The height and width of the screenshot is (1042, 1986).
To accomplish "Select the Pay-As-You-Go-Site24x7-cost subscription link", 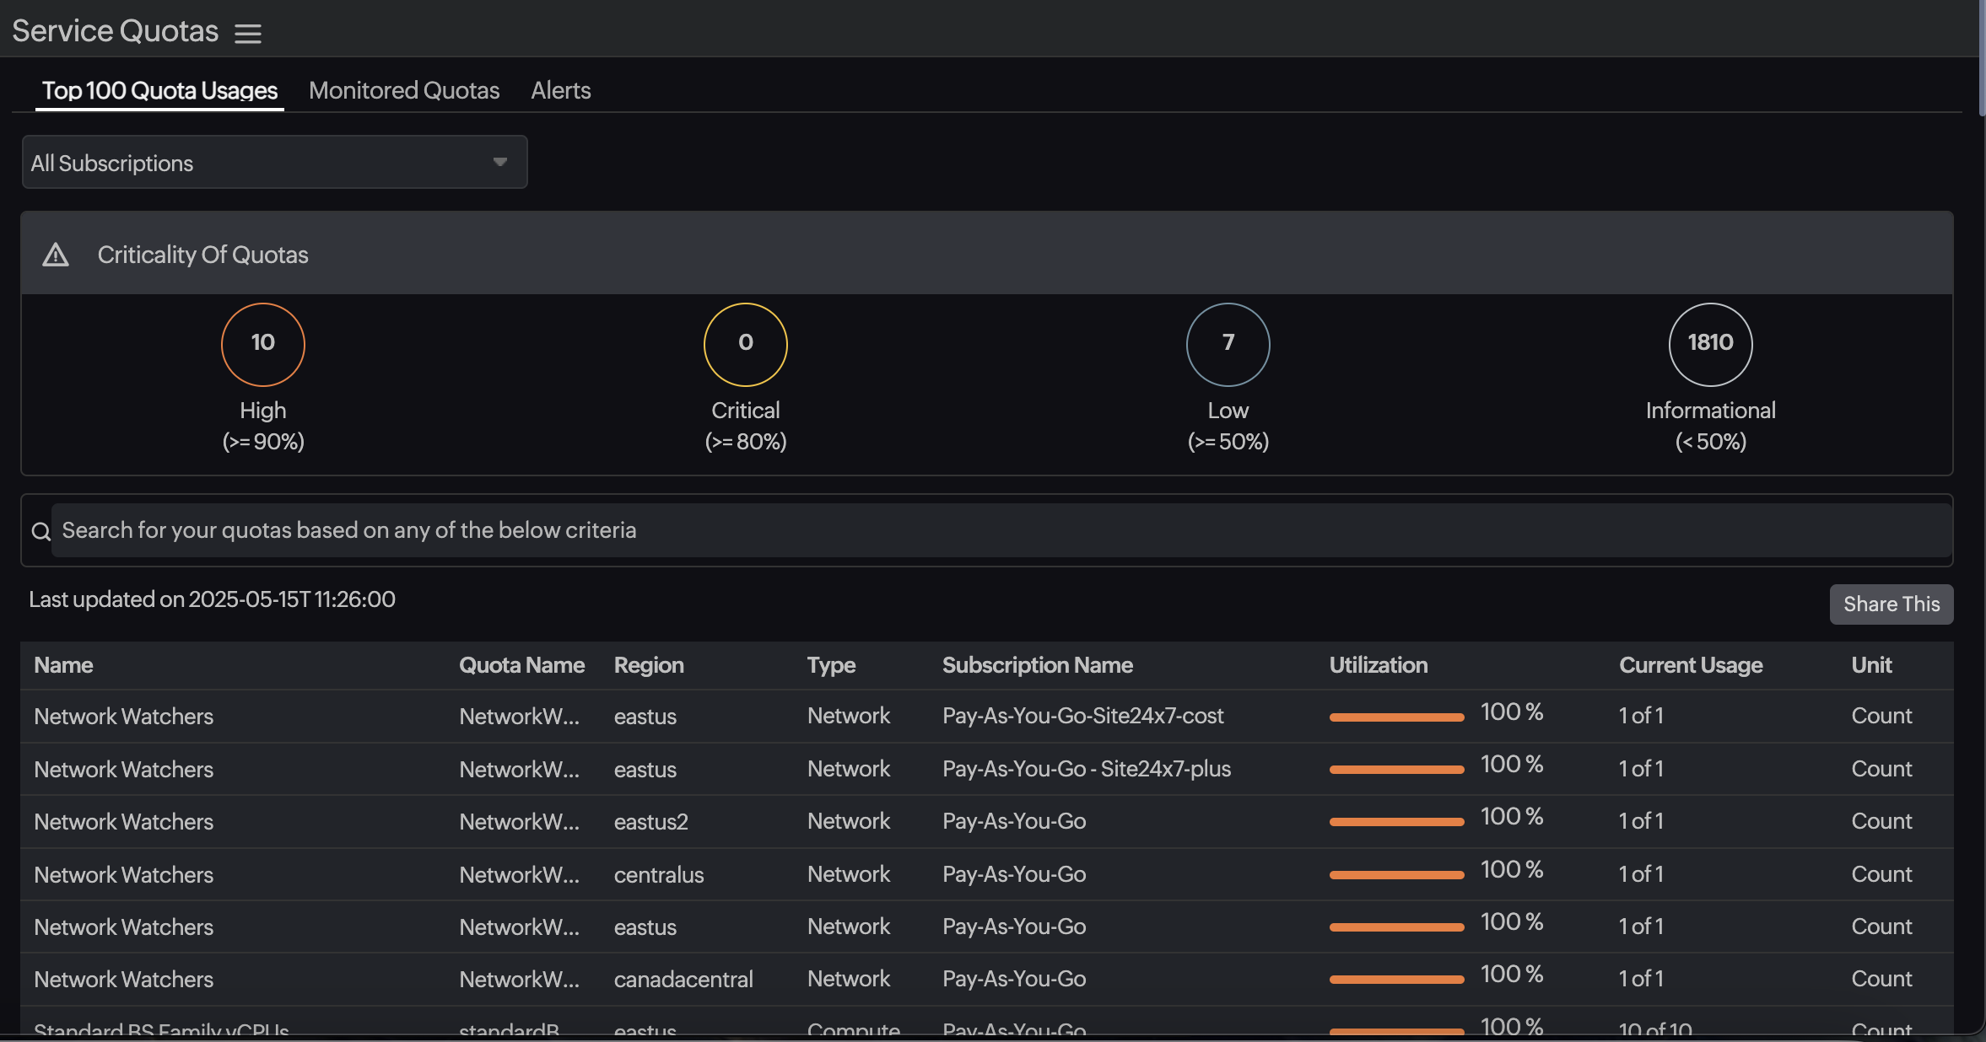I will click(1083, 716).
